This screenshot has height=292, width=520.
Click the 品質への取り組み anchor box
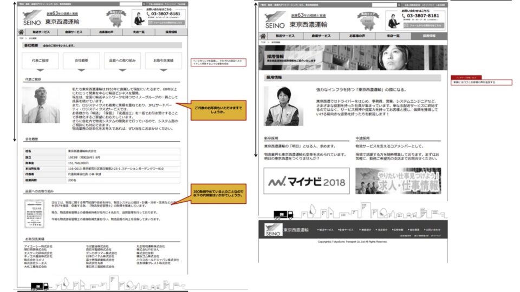122,61
